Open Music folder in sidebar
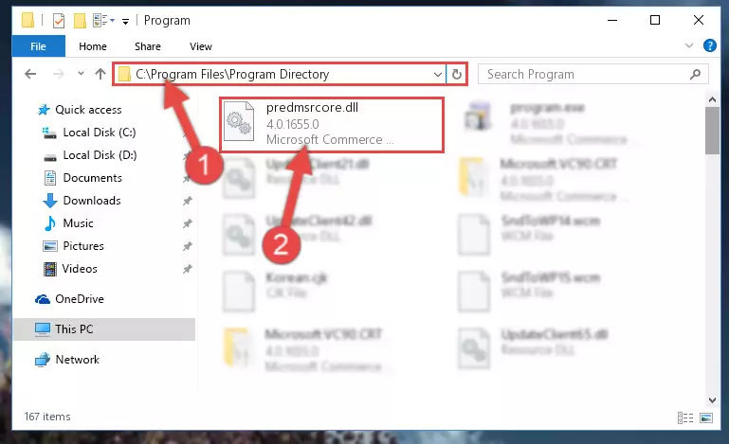 click(78, 223)
